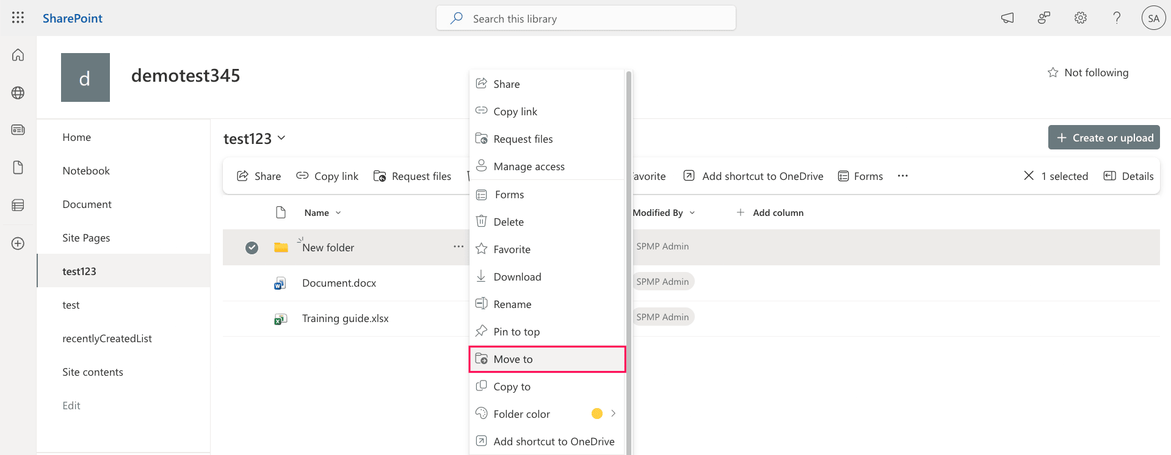Click the New folder yellow folder icon

(x=281, y=247)
